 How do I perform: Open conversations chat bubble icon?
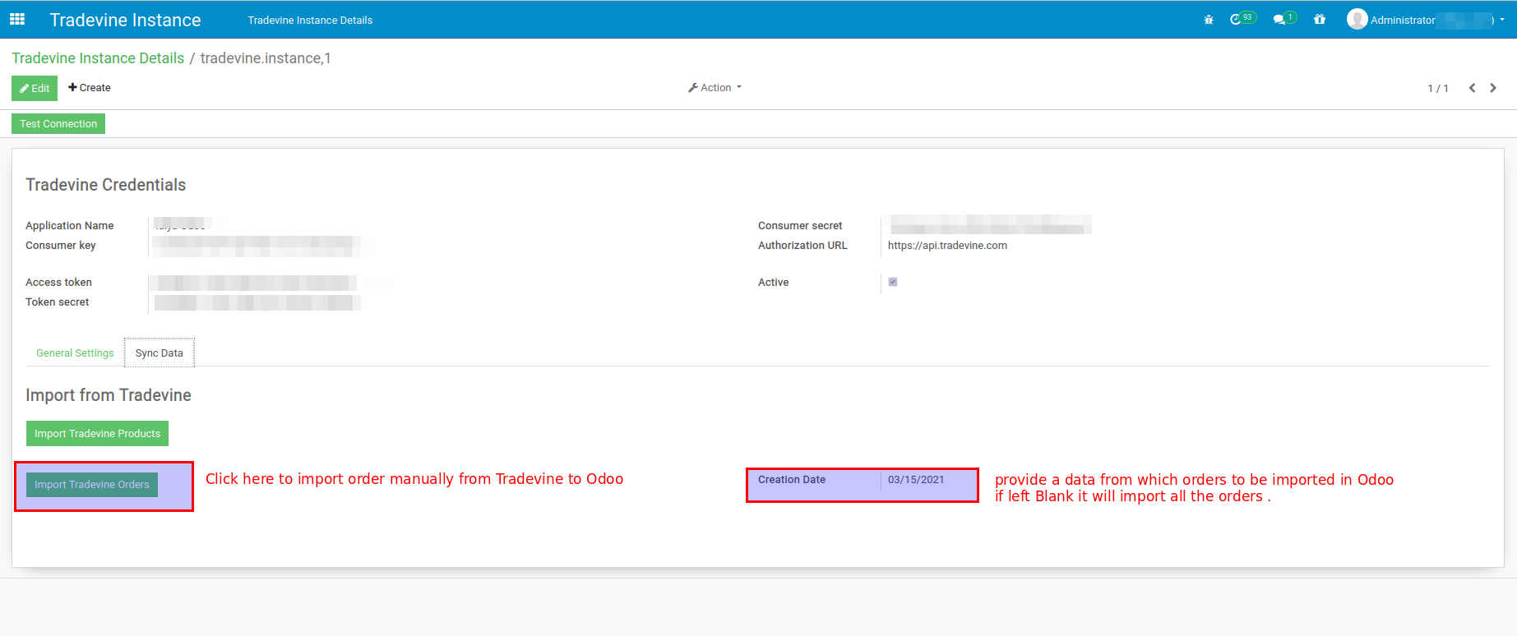click(1284, 19)
